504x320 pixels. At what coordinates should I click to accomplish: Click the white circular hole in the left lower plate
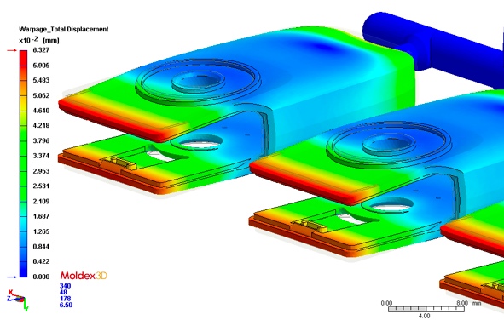click(x=202, y=143)
